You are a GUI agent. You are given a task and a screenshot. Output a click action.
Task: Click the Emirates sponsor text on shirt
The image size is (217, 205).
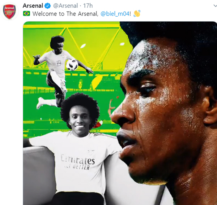(x=78, y=160)
